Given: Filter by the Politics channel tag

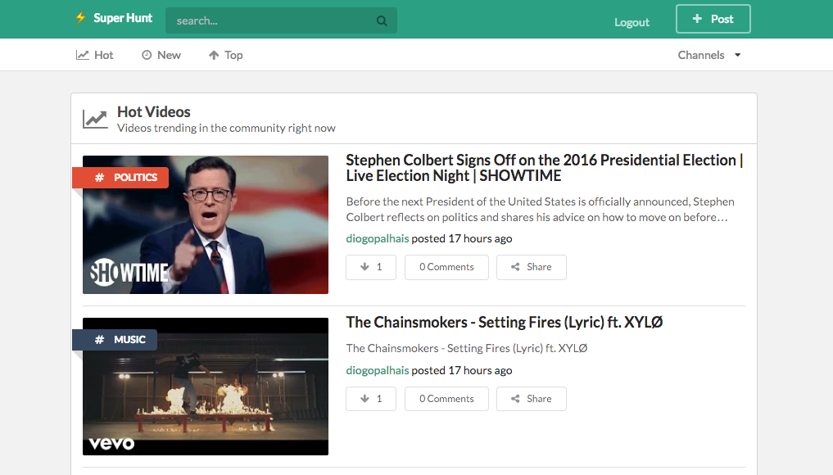Looking at the screenshot, I should 120,178.
